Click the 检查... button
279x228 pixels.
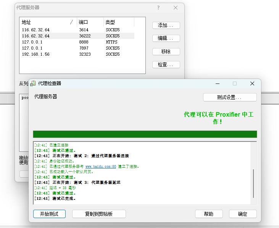[166, 64]
